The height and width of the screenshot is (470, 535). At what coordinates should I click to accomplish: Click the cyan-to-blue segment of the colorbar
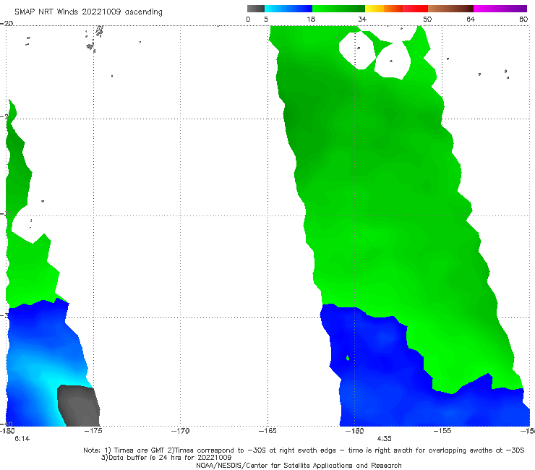(288, 9)
